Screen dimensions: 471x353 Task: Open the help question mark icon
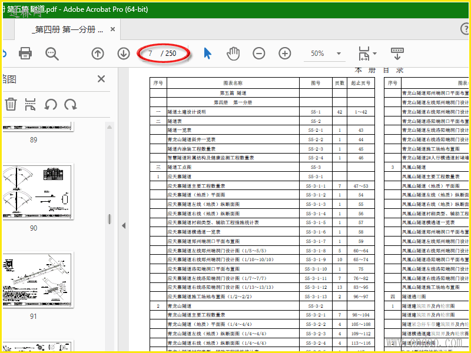[465, 29]
